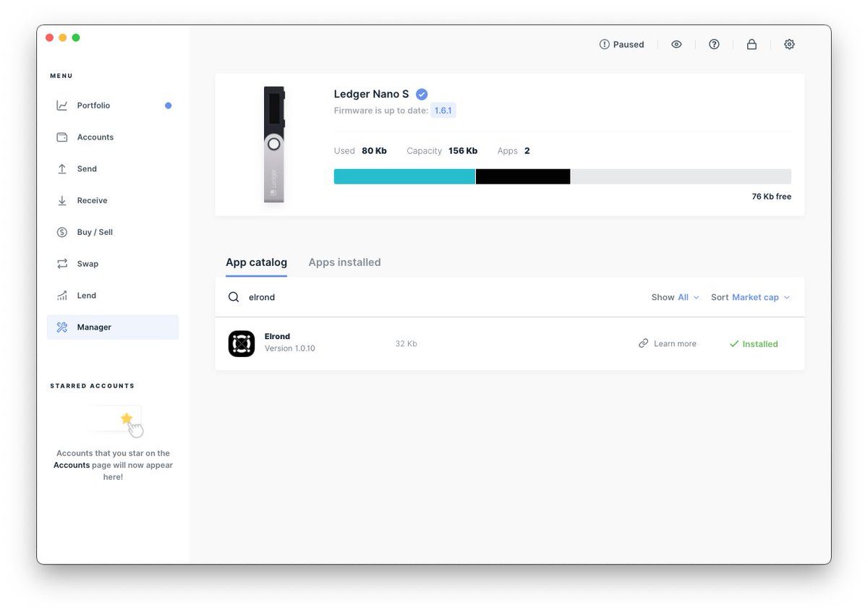This screenshot has width=868, height=613.
Task: Click the Buy / Sell dollar icon
Action: tap(62, 233)
